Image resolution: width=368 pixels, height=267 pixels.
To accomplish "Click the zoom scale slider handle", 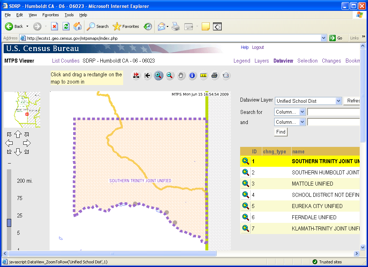I will coord(9,223).
